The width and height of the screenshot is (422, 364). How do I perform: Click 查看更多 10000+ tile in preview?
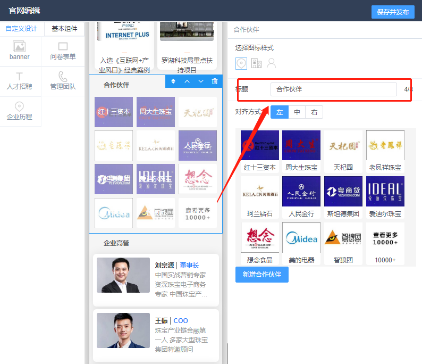coord(198,213)
